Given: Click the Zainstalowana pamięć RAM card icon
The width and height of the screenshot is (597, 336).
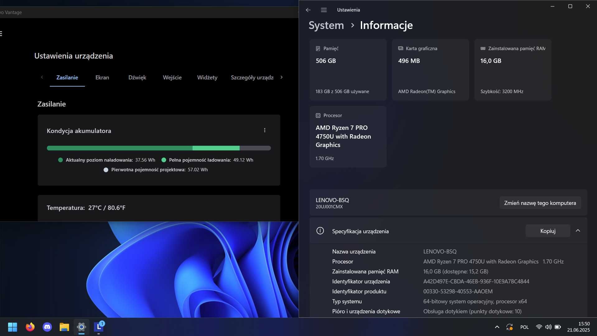Looking at the screenshot, I should click(x=483, y=48).
